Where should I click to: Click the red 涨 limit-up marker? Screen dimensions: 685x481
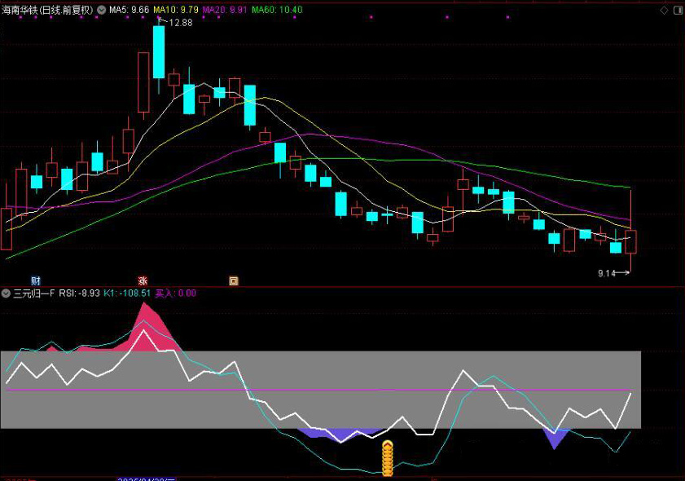(143, 280)
